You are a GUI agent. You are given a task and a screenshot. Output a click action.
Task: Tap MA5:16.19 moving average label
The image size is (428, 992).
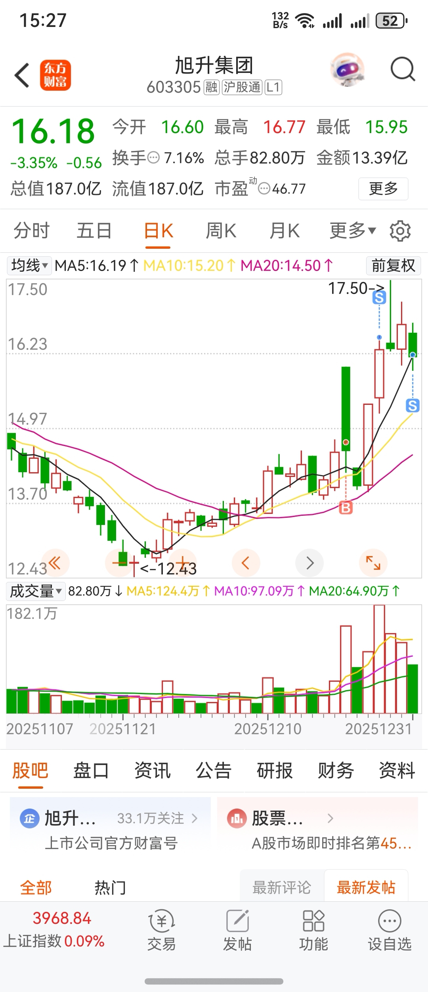click(x=97, y=265)
